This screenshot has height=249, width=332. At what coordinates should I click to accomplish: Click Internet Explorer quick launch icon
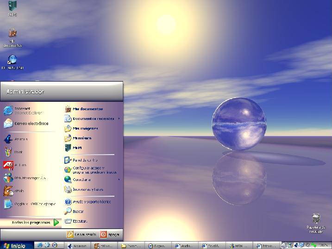pos(39,245)
